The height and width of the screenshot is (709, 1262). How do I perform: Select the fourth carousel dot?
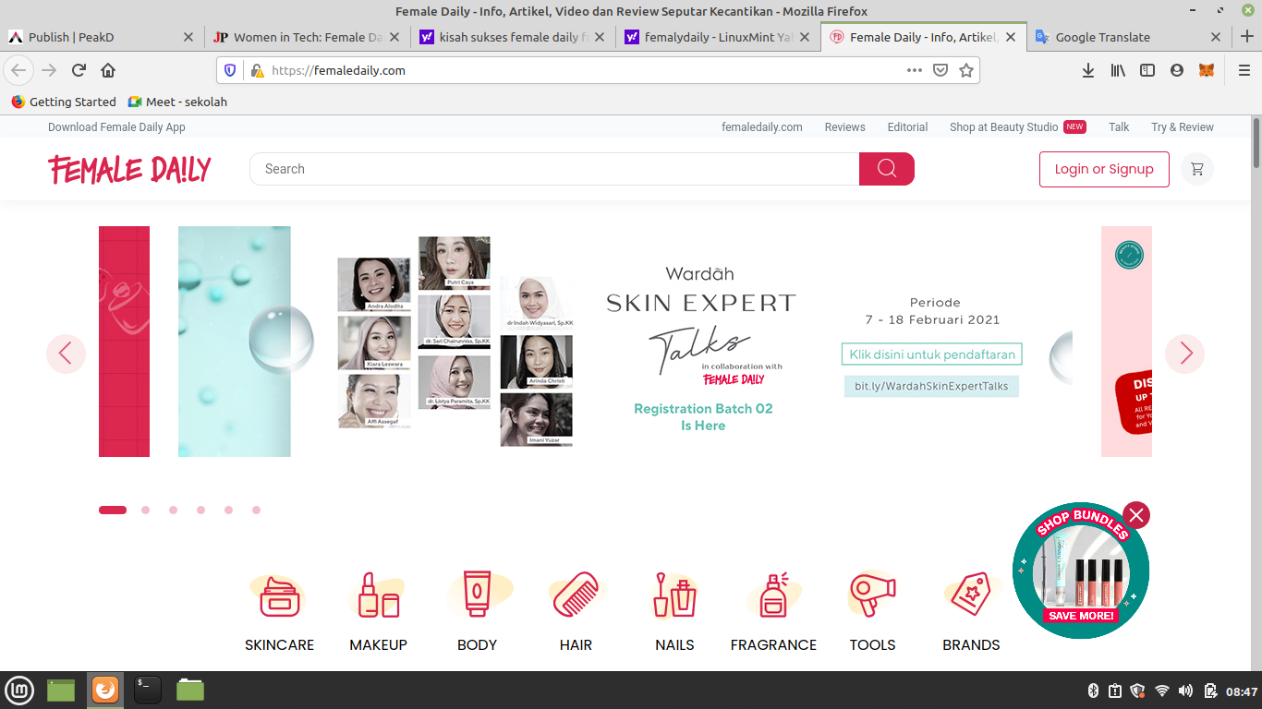tap(200, 510)
